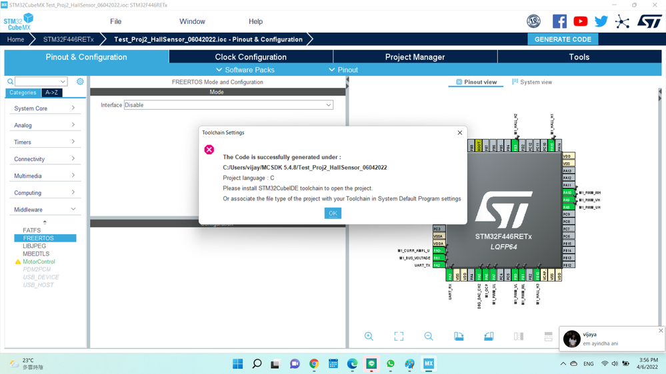The width and height of the screenshot is (666, 374).
Task: Expand the Software Packs dropdown
Action: [245, 69]
